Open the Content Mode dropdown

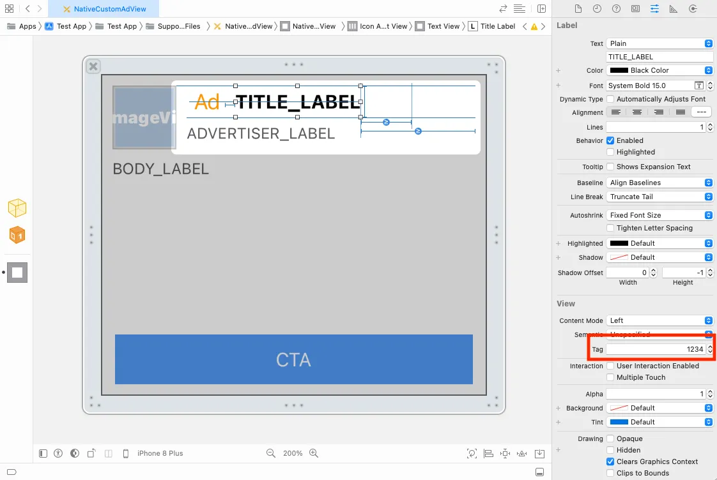coord(659,320)
